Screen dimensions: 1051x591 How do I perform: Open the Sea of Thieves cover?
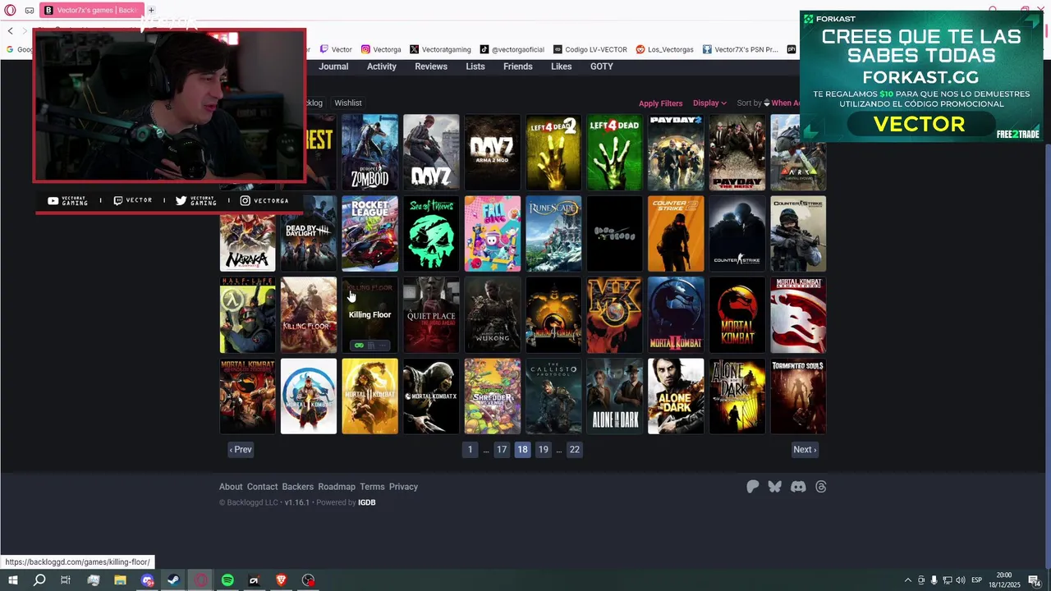(431, 234)
